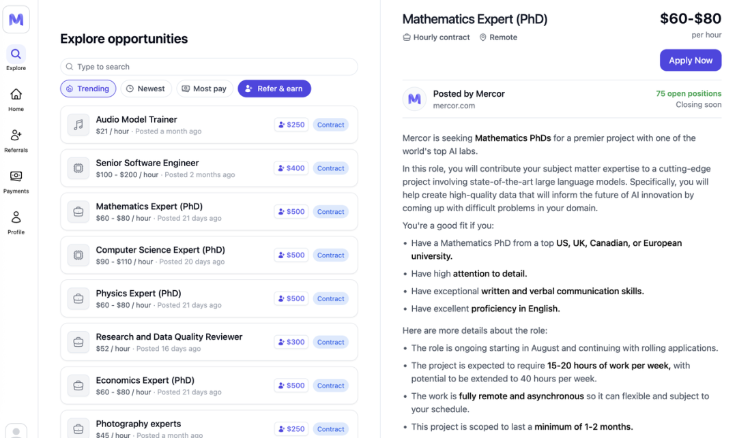Click the chip icon for Senior Software Engineer

(x=78, y=168)
